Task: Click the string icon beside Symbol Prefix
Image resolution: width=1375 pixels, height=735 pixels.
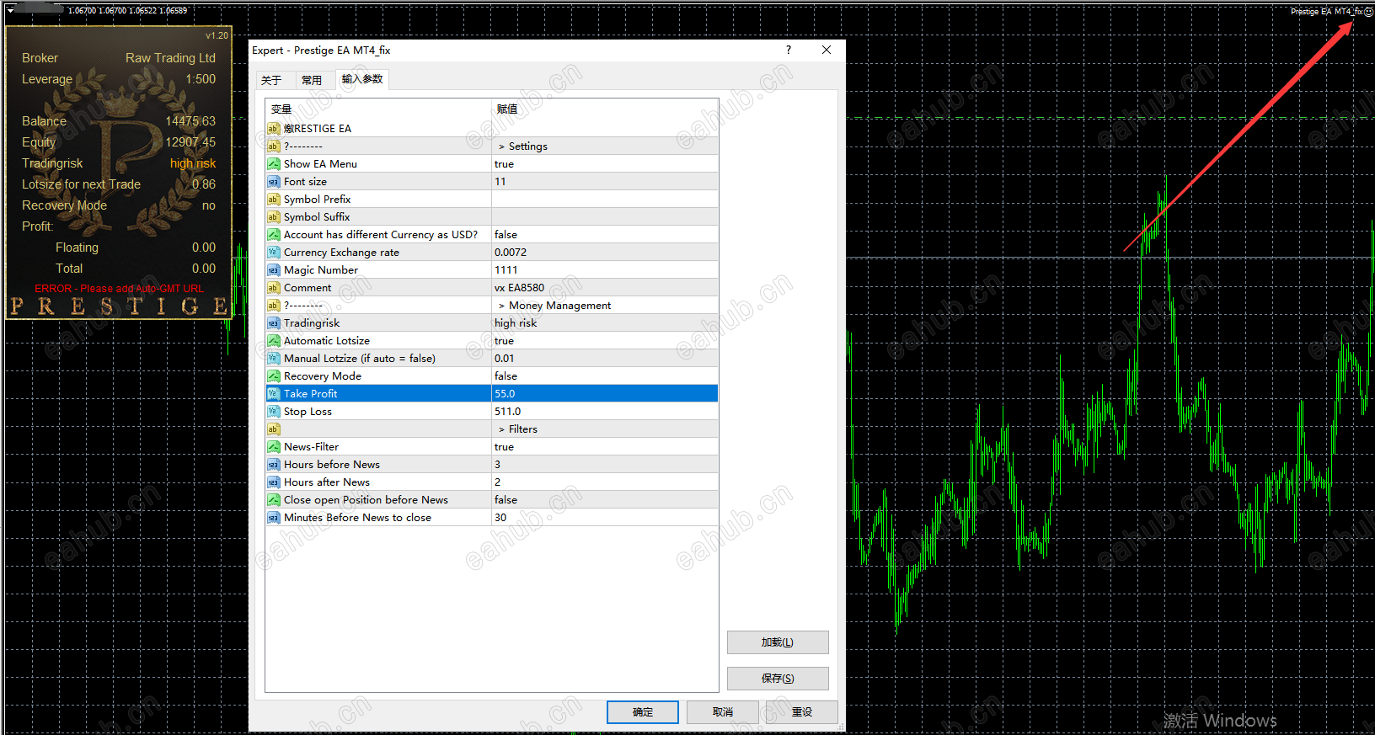Action: click(273, 200)
